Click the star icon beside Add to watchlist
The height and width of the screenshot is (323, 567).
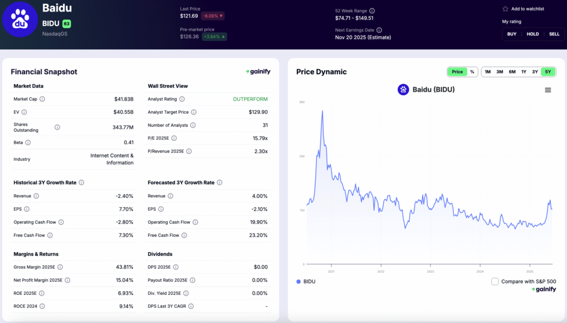(x=505, y=9)
